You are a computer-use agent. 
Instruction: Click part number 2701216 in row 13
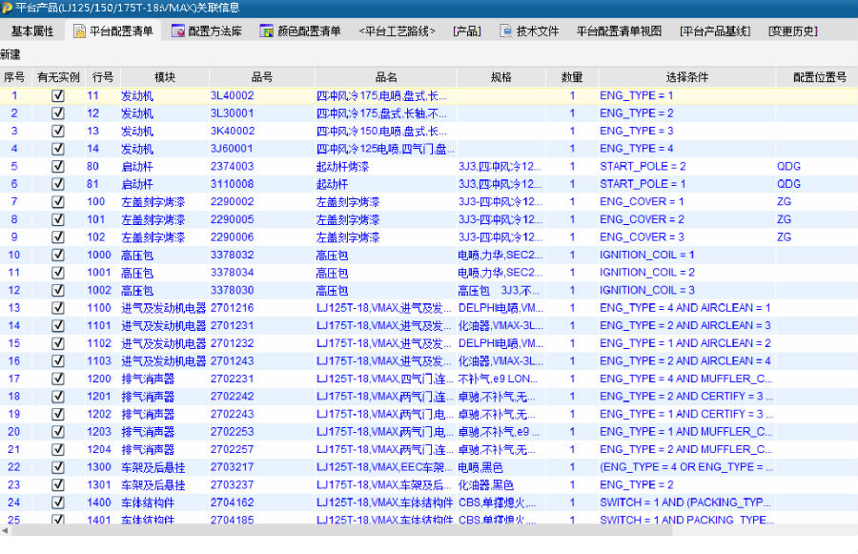(232, 308)
